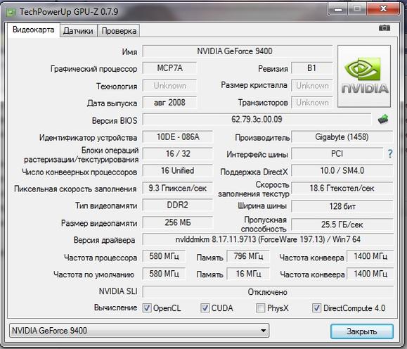Viewport: 407px width, 349px height.
Task: Click the 128 бит bus width field
Action: [x=342, y=206]
